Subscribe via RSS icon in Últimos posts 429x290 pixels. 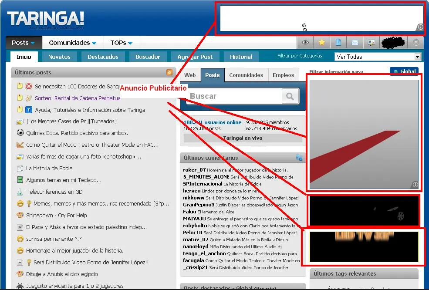[169, 72]
